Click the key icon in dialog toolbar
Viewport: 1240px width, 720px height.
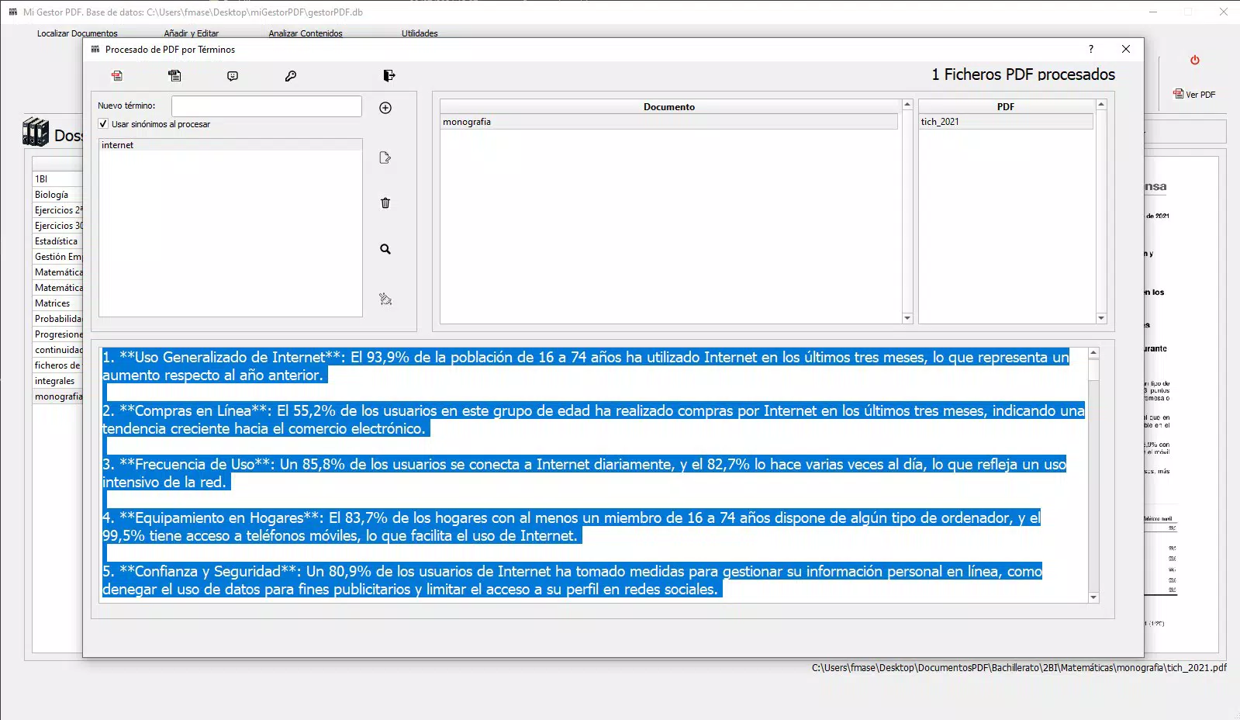click(291, 76)
